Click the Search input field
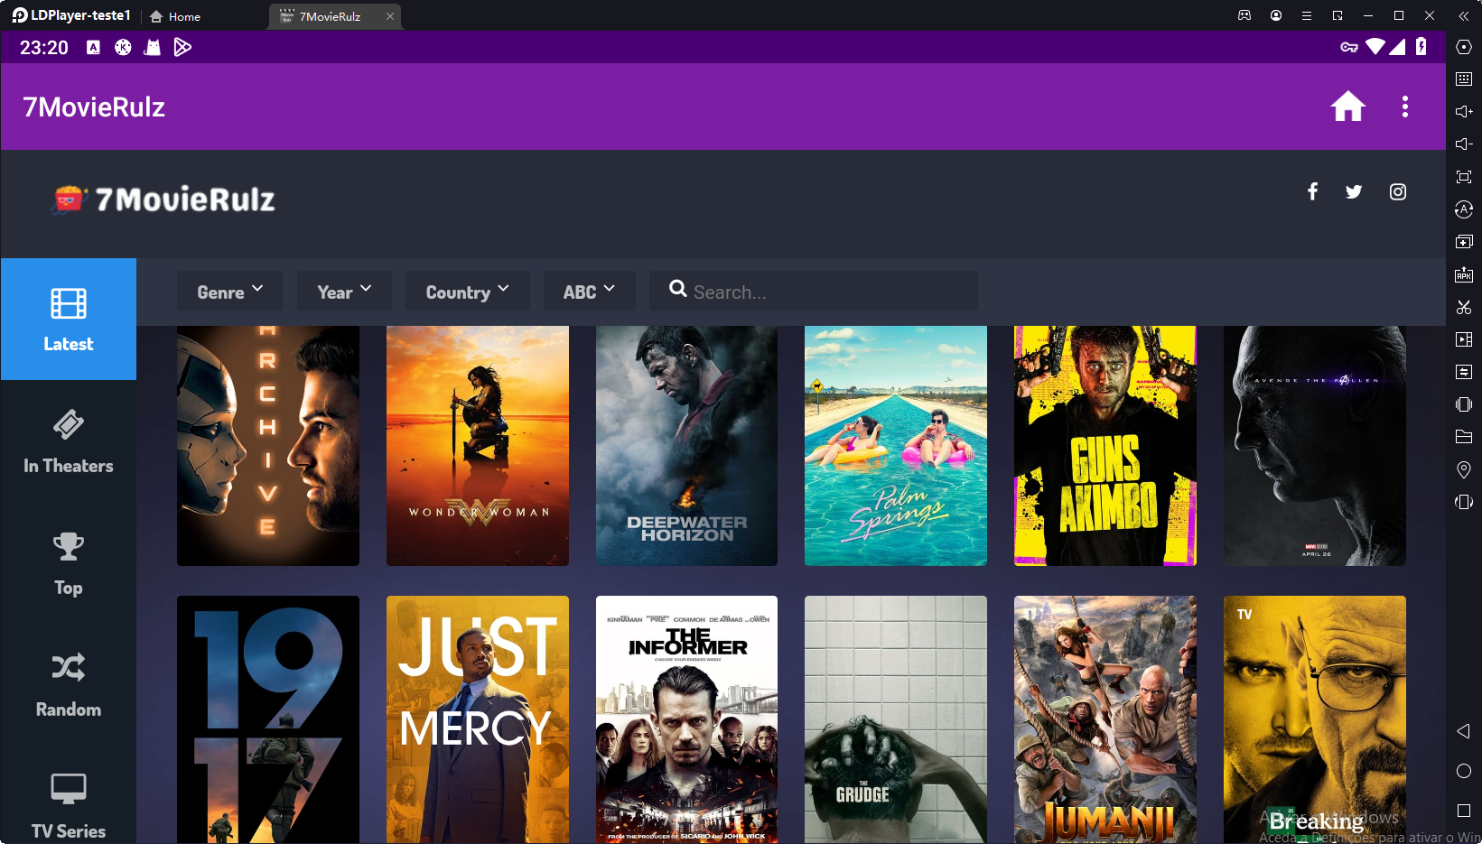This screenshot has height=844, width=1482. point(813,291)
